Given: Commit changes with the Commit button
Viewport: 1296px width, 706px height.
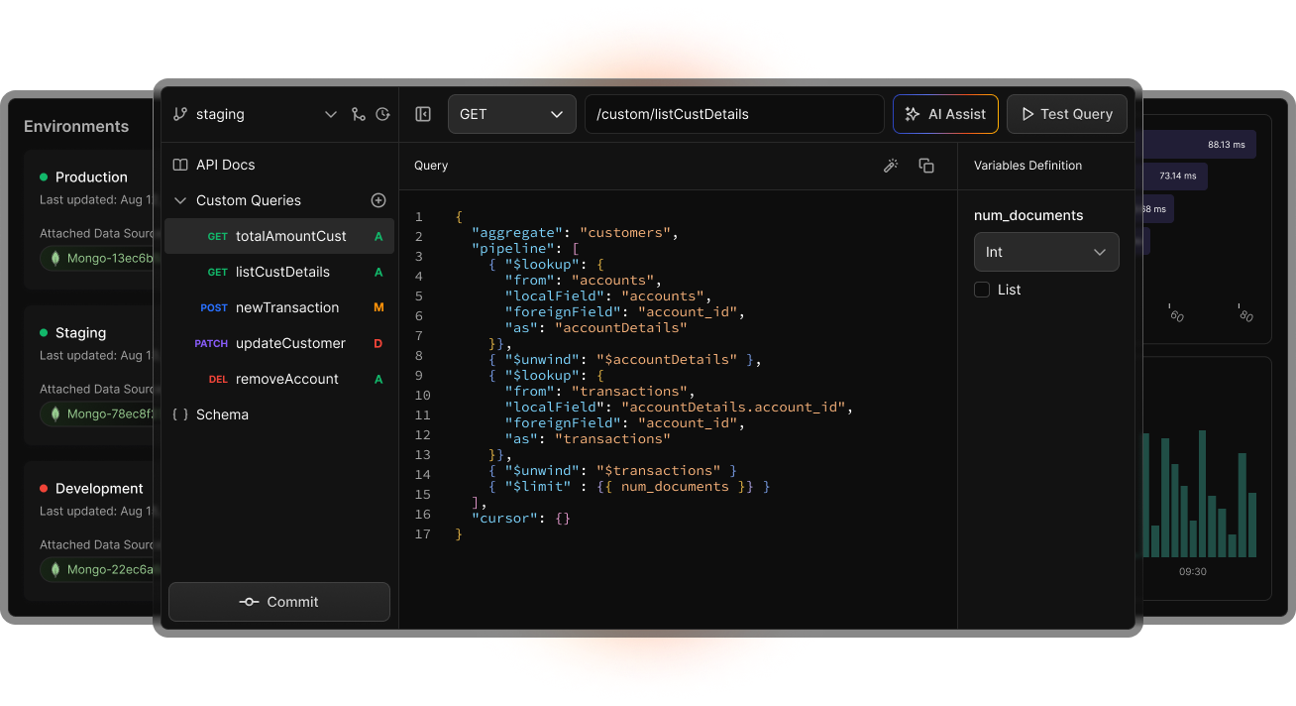Looking at the screenshot, I should click(278, 602).
